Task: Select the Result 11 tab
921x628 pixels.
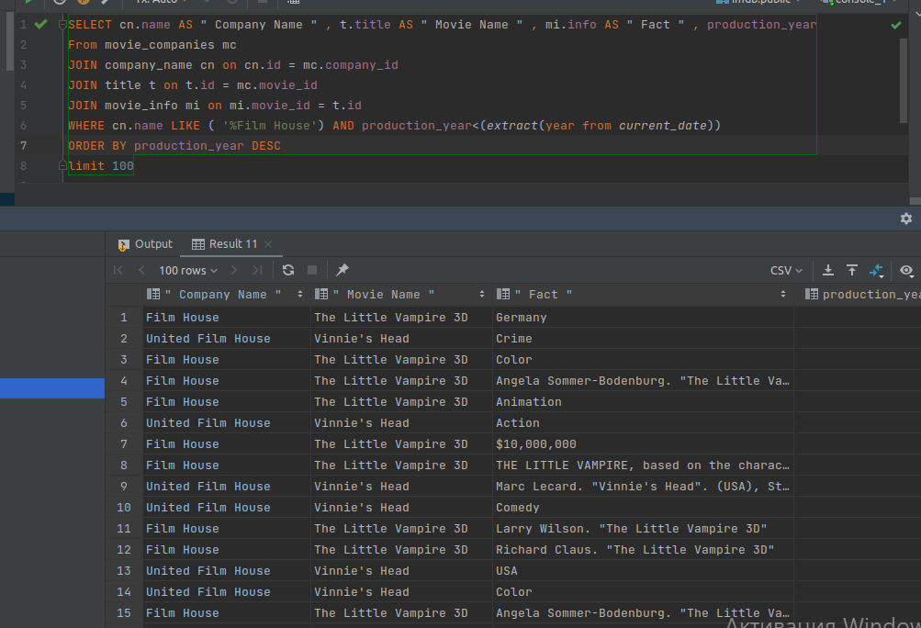Action: [225, 244]
